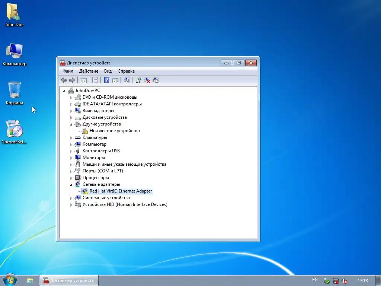Click the muted volume tray icon
381x286 pixels.
(x=344, y=281)
